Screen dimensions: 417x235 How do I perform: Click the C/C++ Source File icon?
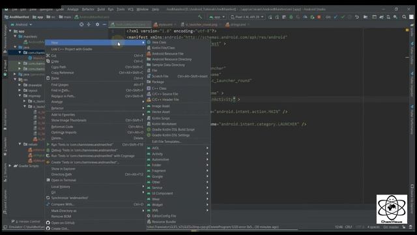pos(149,94)
